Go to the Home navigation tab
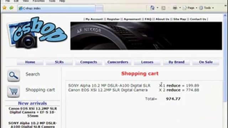 click(x=30, y=62)
